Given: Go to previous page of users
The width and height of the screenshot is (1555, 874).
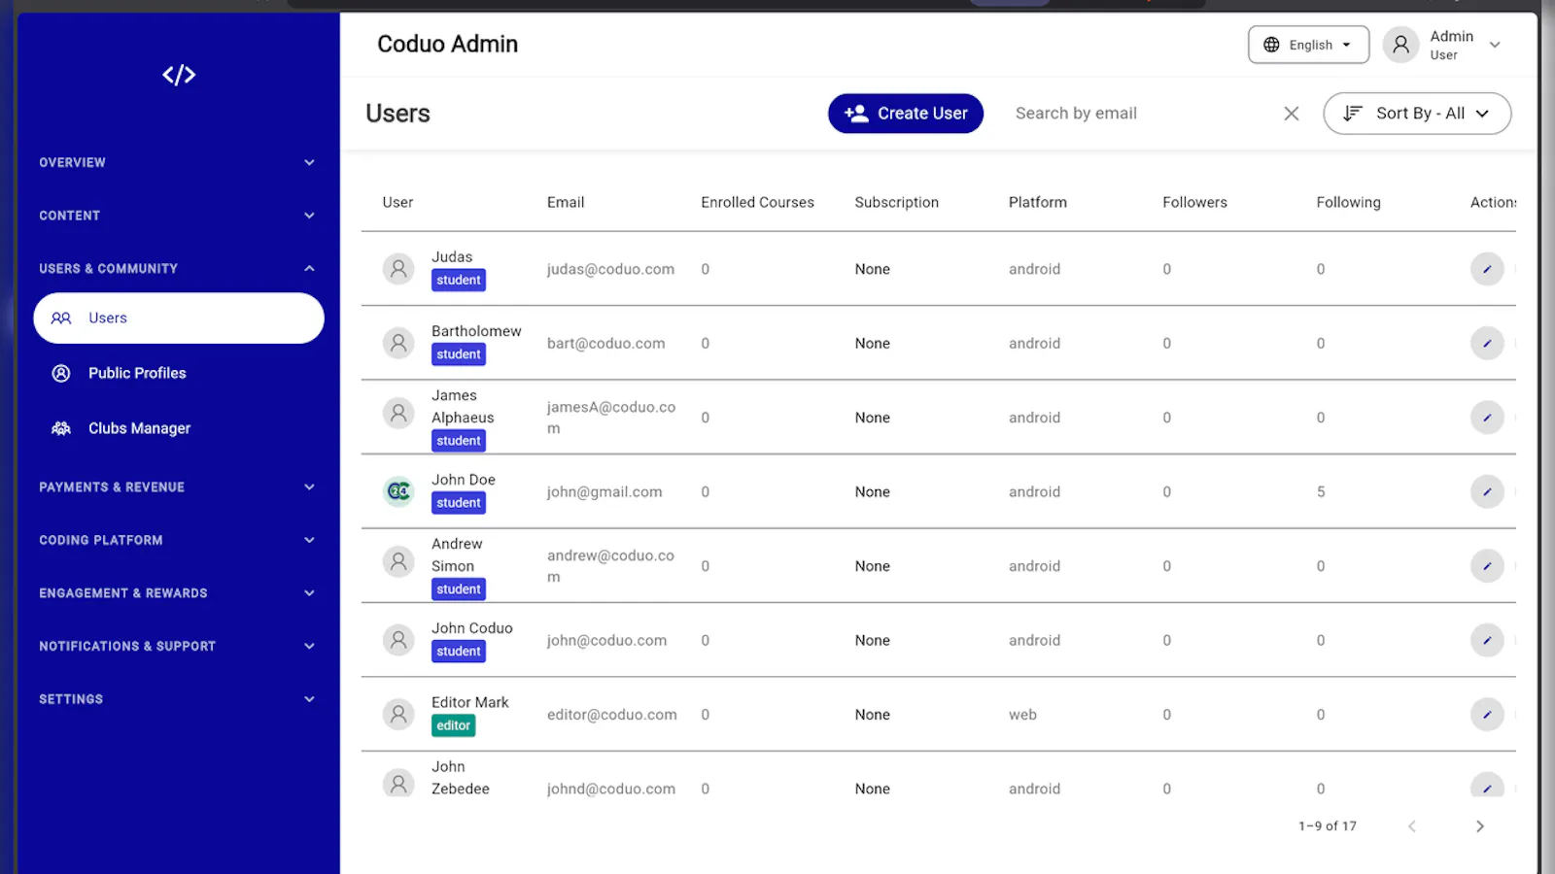Looking at the screenshot, I should click(1412, 826).
